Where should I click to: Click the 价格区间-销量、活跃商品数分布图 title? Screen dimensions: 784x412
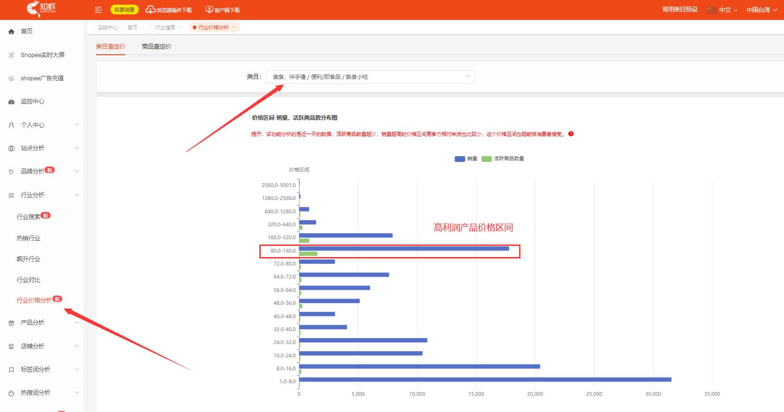pyautogui.click(x=295, y=118)
